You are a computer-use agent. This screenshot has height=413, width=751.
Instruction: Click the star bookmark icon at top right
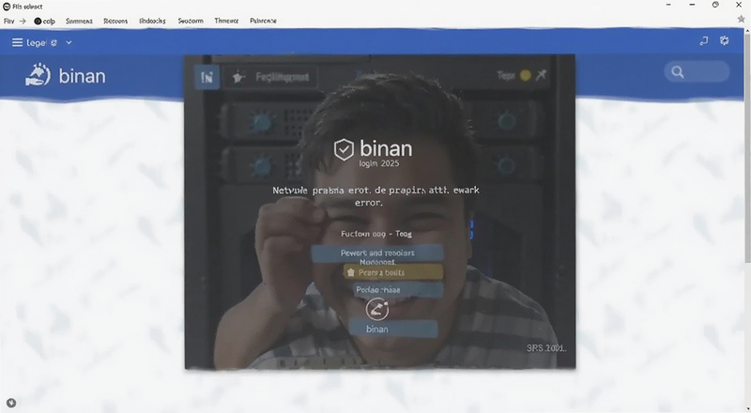point(742,19)
